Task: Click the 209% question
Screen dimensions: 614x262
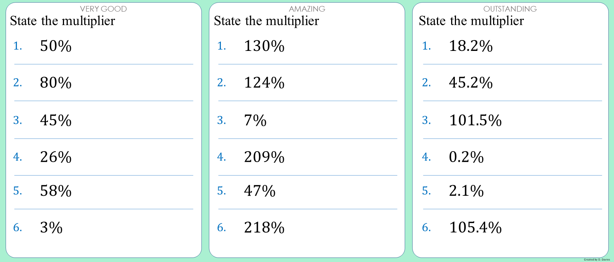Action: [x=264, y=157]
